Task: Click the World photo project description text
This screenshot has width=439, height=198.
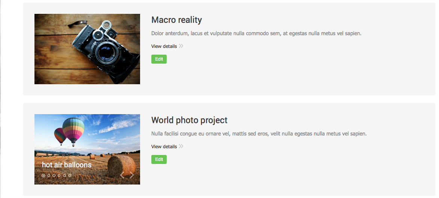Action: point(259,134)
